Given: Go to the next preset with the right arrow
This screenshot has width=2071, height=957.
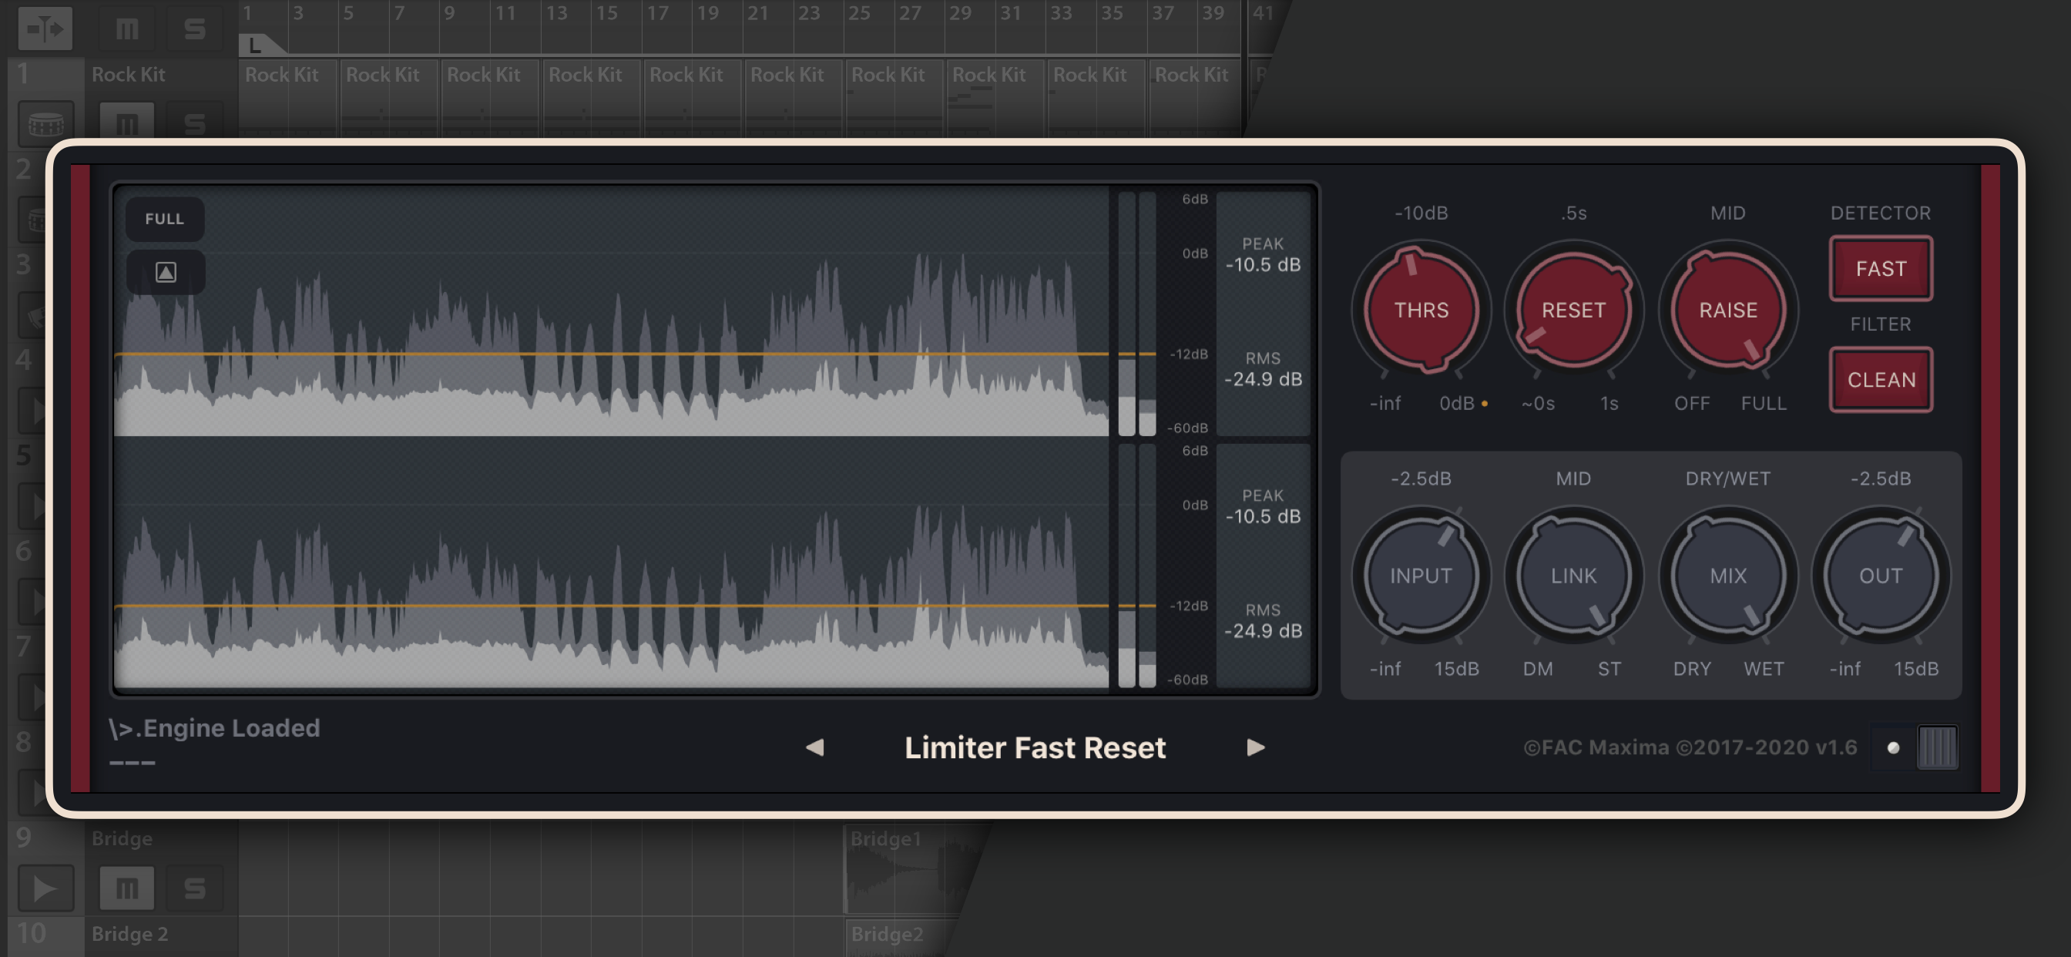Looking at the screenshot, I should click(1255, 747).
